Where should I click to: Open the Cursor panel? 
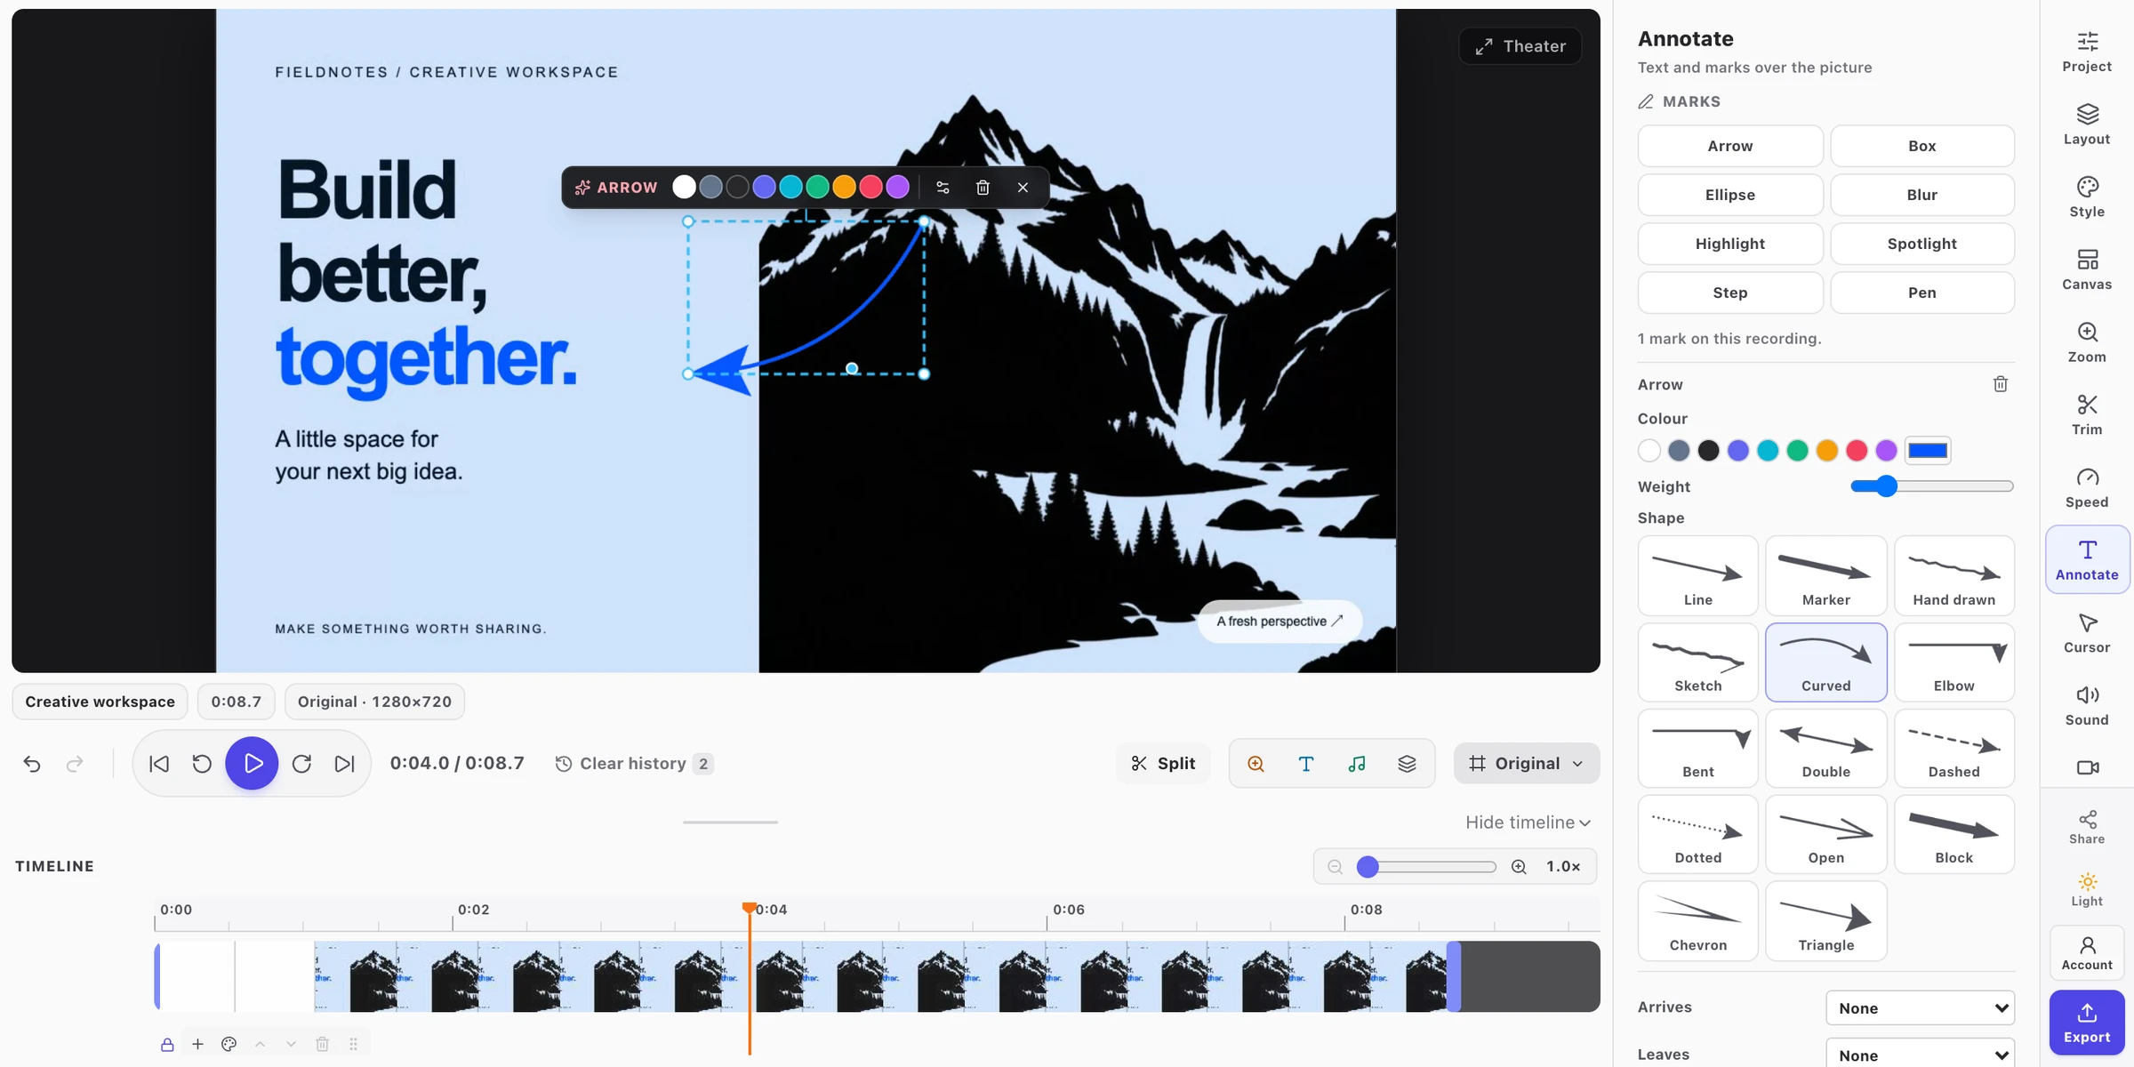click(x=2087, y=633)
